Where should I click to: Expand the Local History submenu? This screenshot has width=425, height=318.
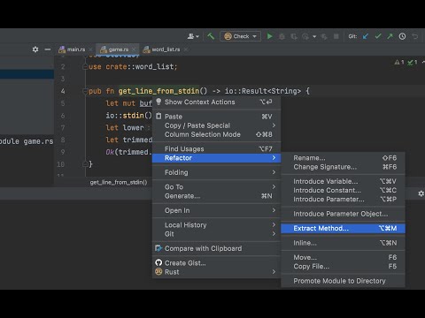pyautogui.click(x=216, y=225)
